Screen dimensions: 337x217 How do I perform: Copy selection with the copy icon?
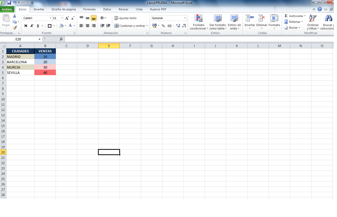(x=15, y=22)
